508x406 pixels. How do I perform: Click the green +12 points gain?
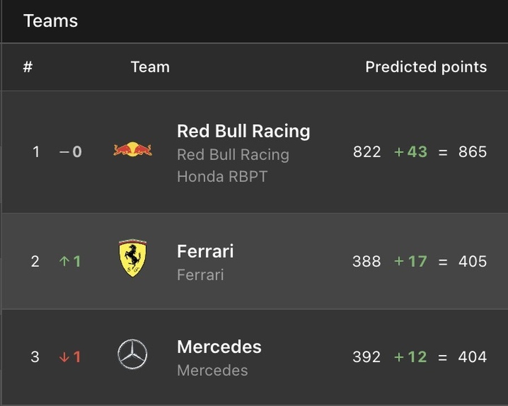411,357
